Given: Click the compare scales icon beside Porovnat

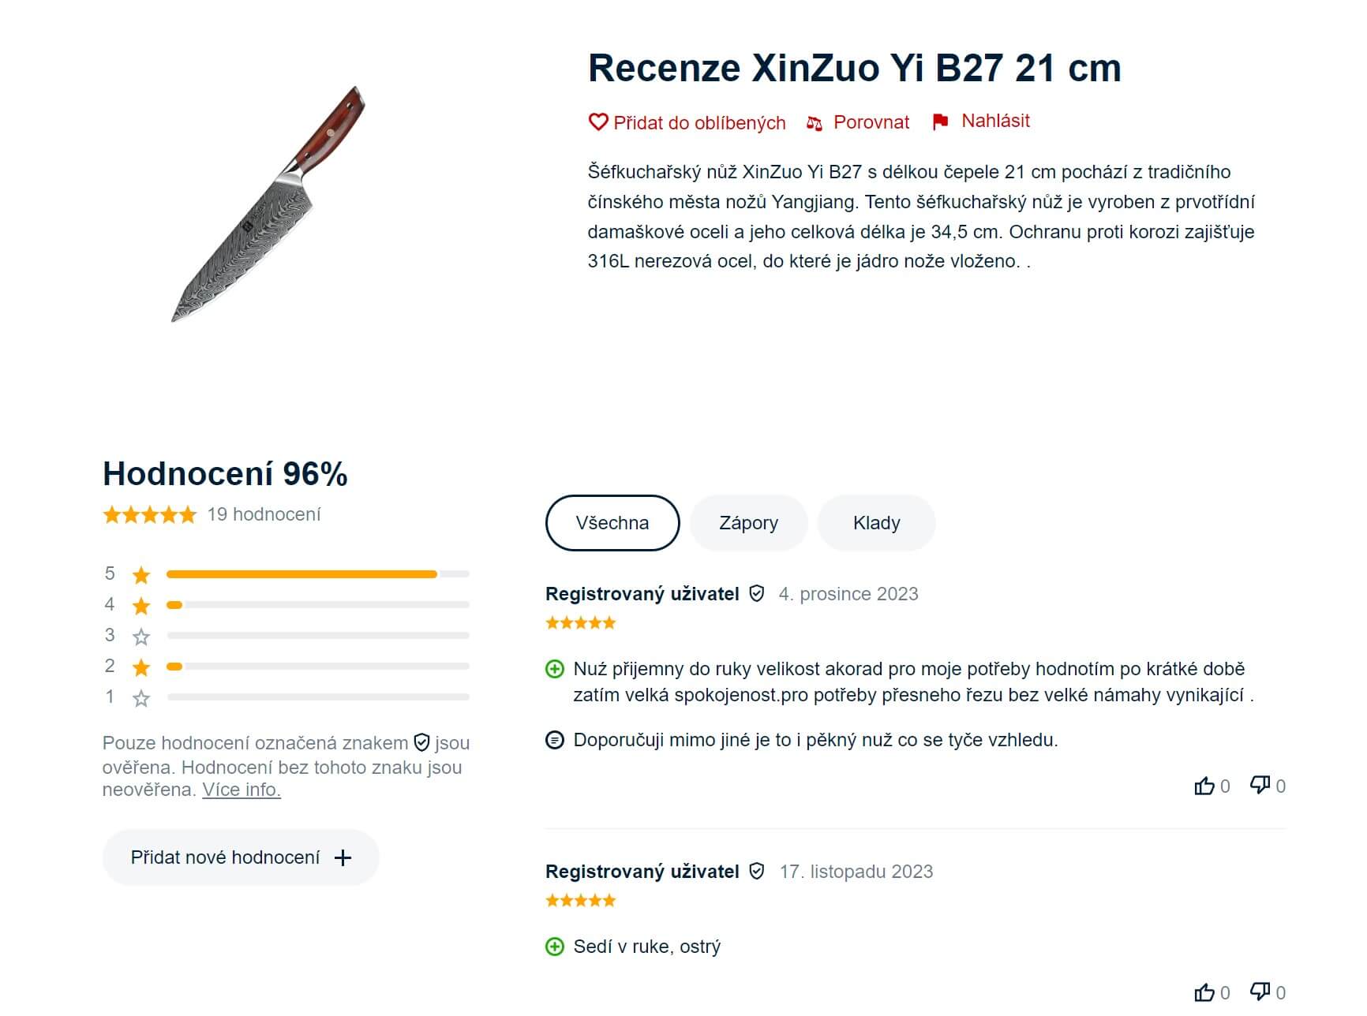Looking at the screenshot, I should [x=815, y=123].
